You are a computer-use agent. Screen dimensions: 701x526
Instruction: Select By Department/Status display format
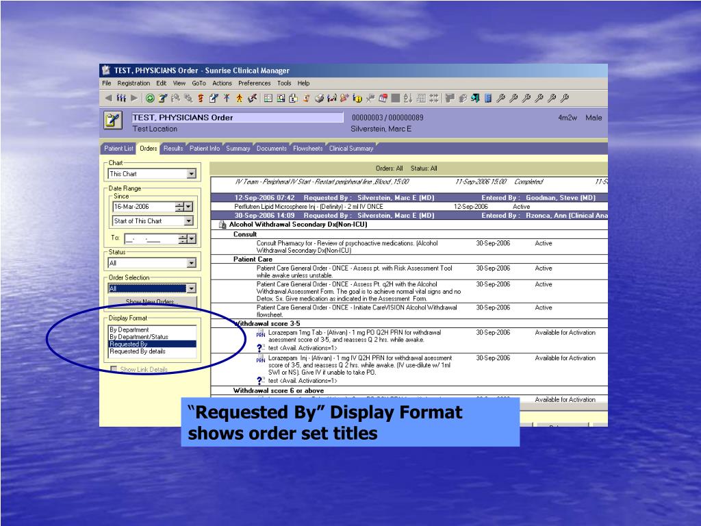coord(139,337)
